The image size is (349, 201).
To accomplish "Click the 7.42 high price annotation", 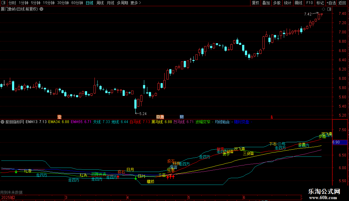I will [x=308, y=14].
